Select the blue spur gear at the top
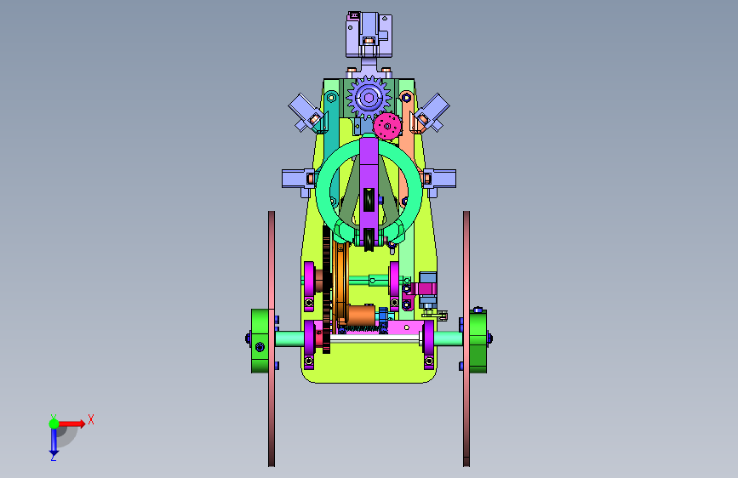 pos(369,98)
